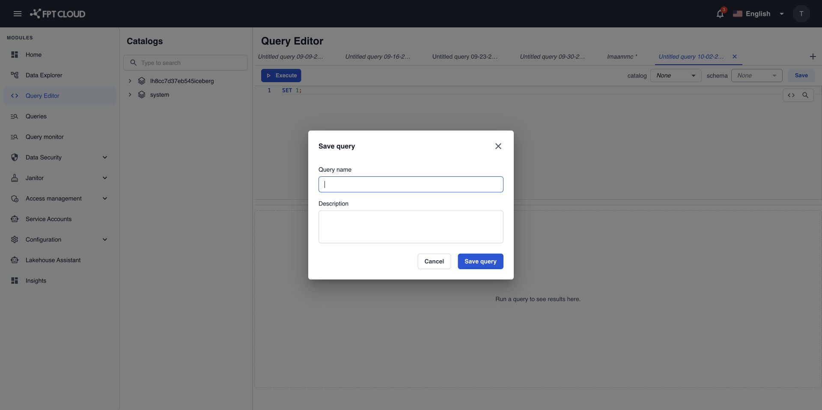Image resolution: width=822 pixels, height=410 pixels.
Task: Expand the Janitor sidebar section
Action: point(105,178)
